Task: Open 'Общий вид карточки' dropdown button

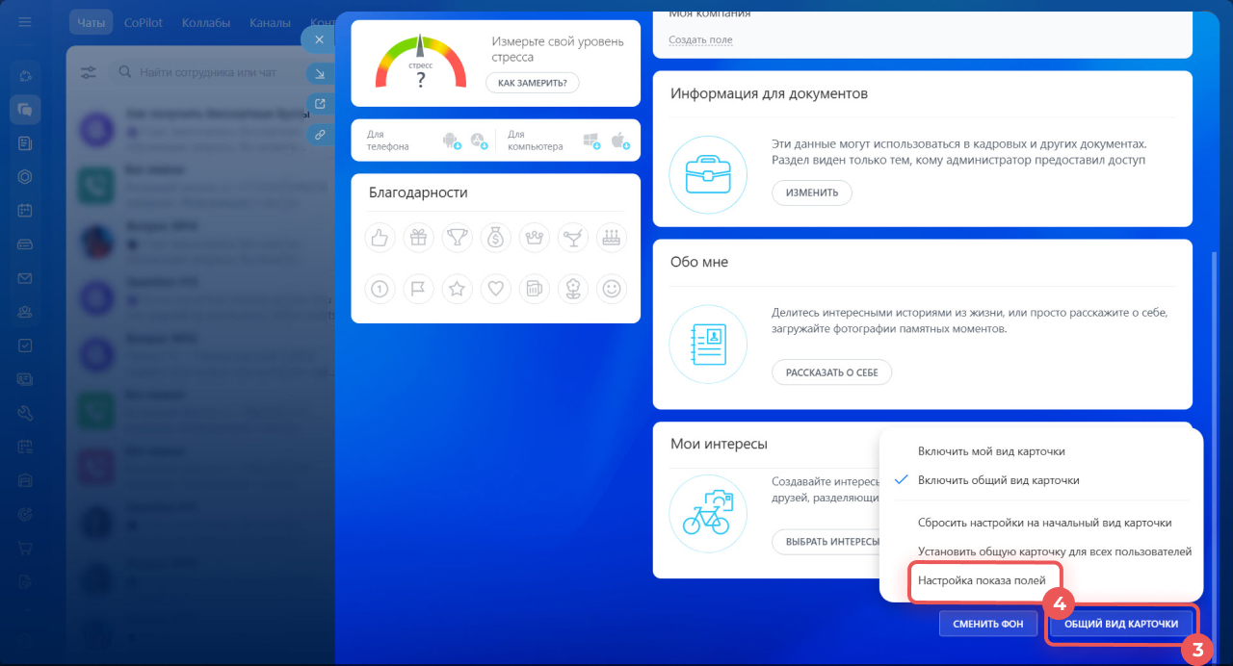Action: coord(1120,624)
